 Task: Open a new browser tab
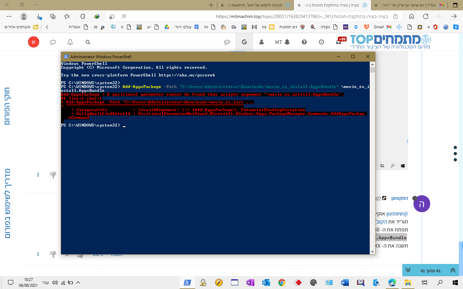[211, 5]
